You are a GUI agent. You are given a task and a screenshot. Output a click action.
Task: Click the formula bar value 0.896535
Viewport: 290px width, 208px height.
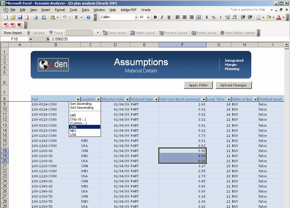60,39
